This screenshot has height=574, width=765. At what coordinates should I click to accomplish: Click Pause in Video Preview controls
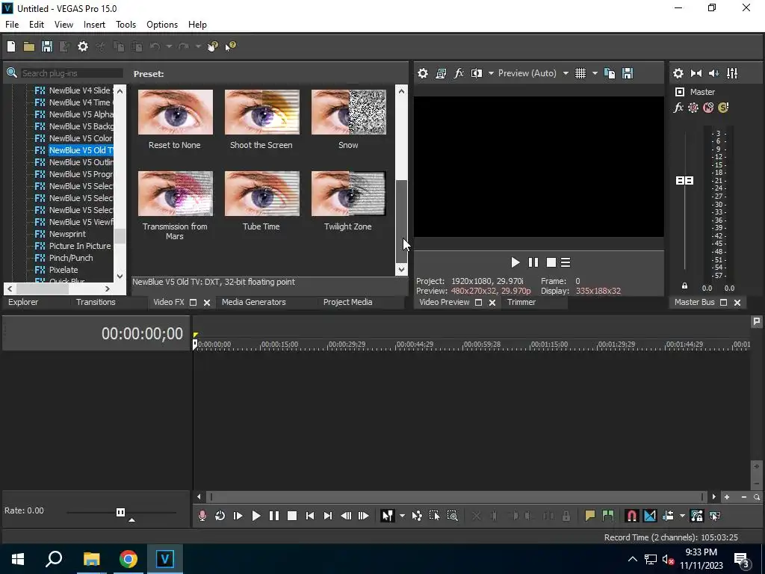click(x=533, y=262)
